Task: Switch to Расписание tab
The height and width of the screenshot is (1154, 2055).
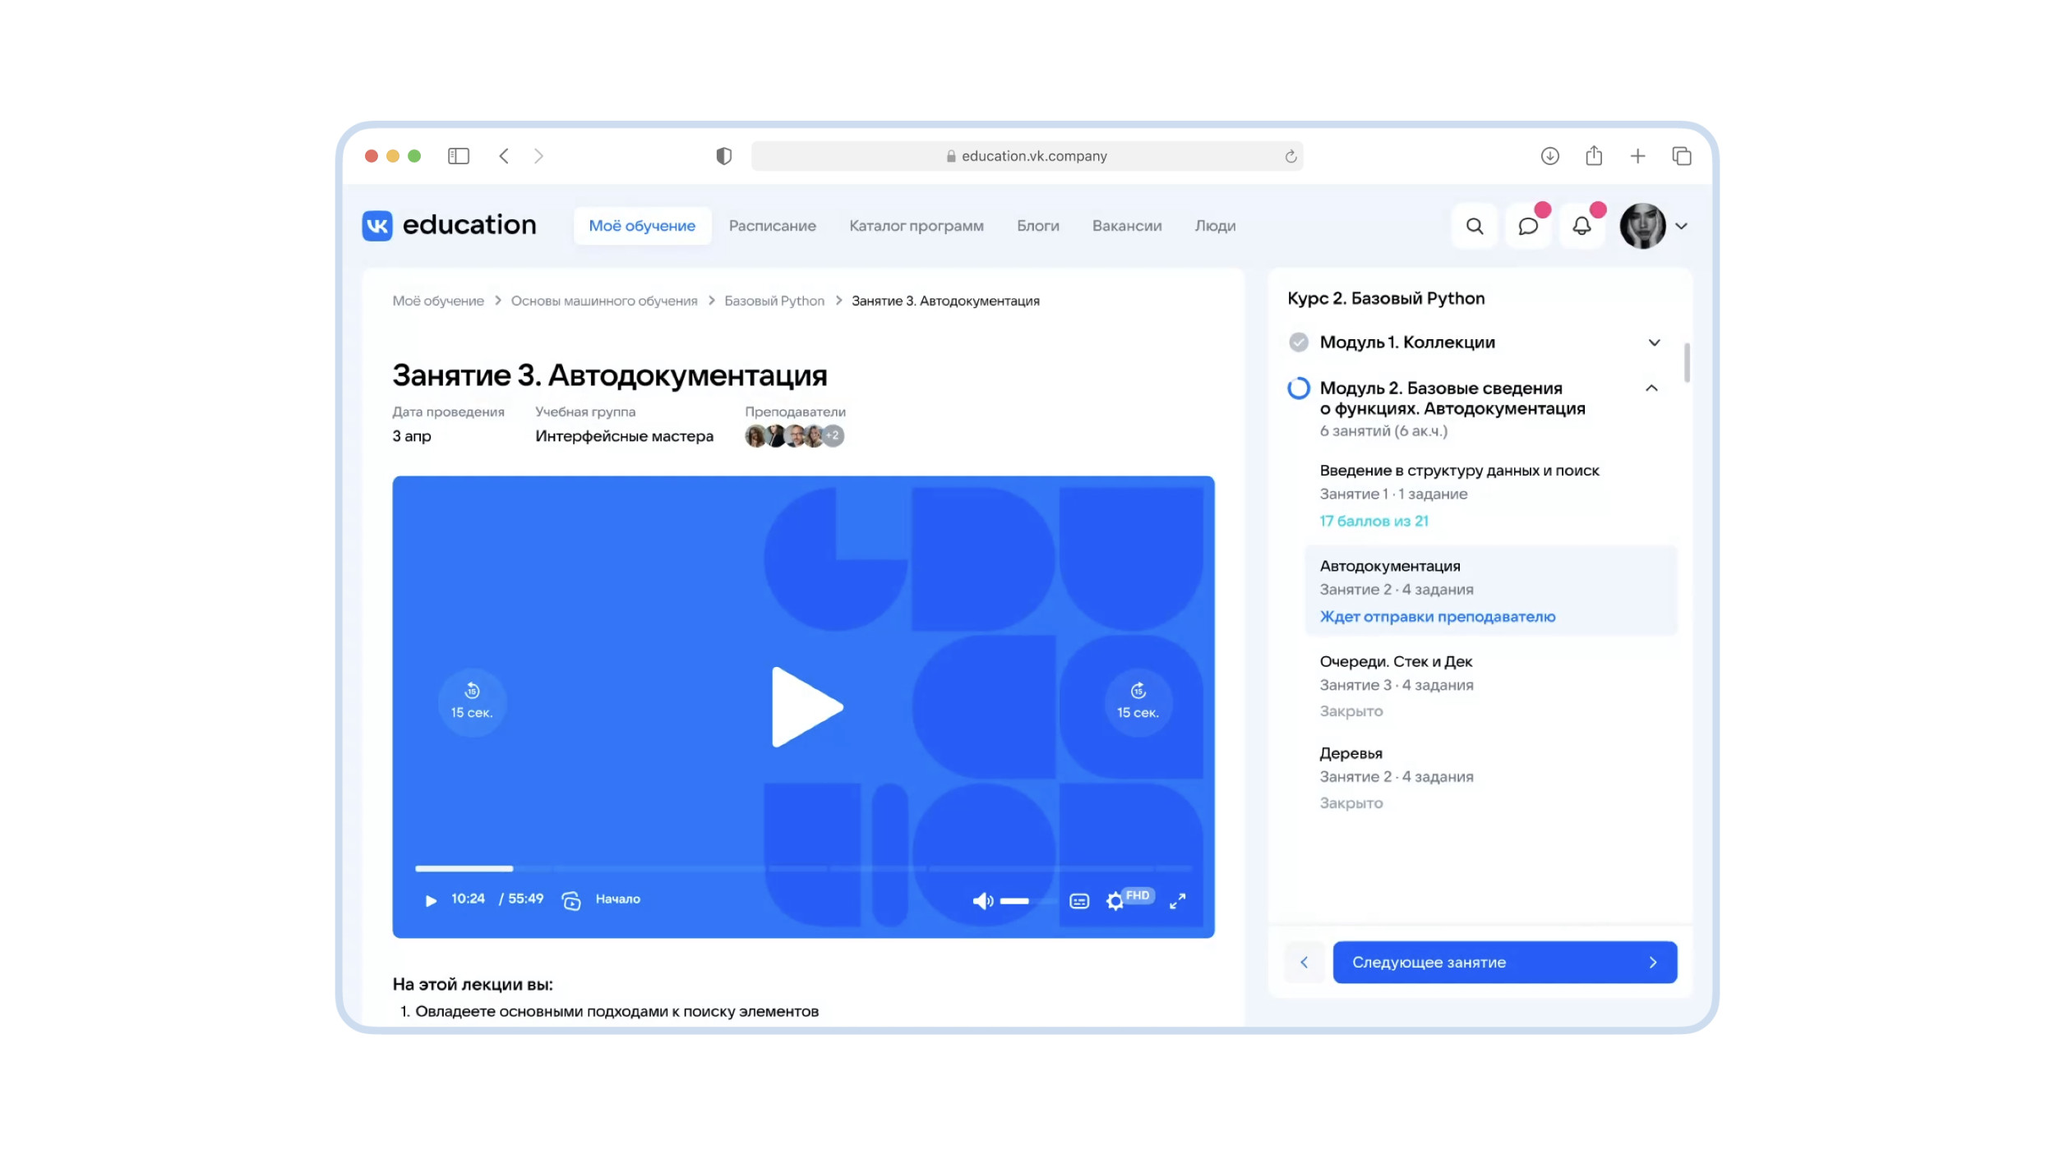Action: 772,226
